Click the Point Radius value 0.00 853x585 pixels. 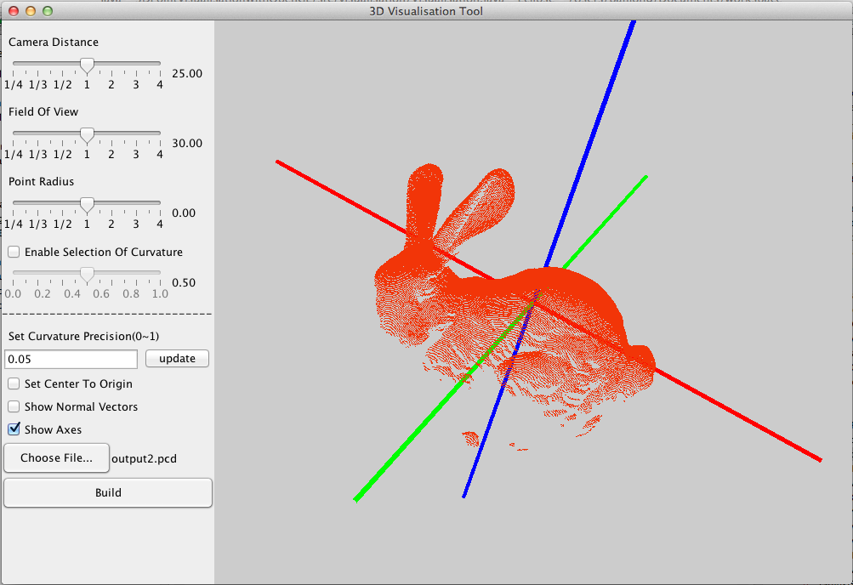184,213
